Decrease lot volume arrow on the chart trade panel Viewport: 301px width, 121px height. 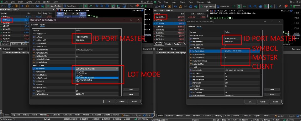66,14
